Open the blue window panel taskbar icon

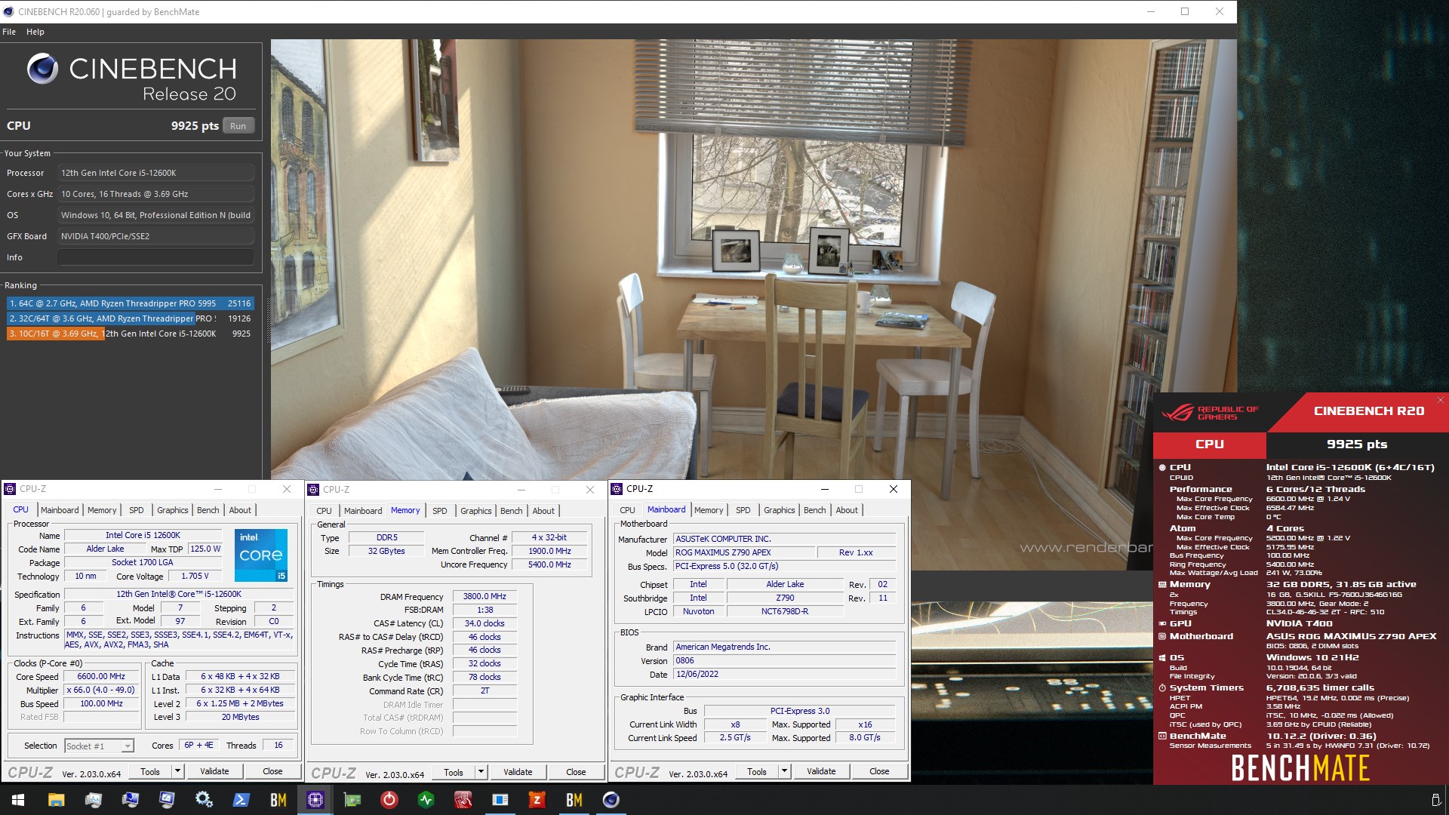(500, 800)
